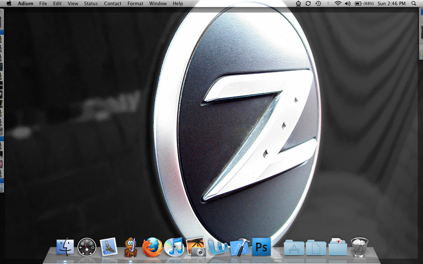Open the File menu

pyautogui.click(x=43, y=4)
